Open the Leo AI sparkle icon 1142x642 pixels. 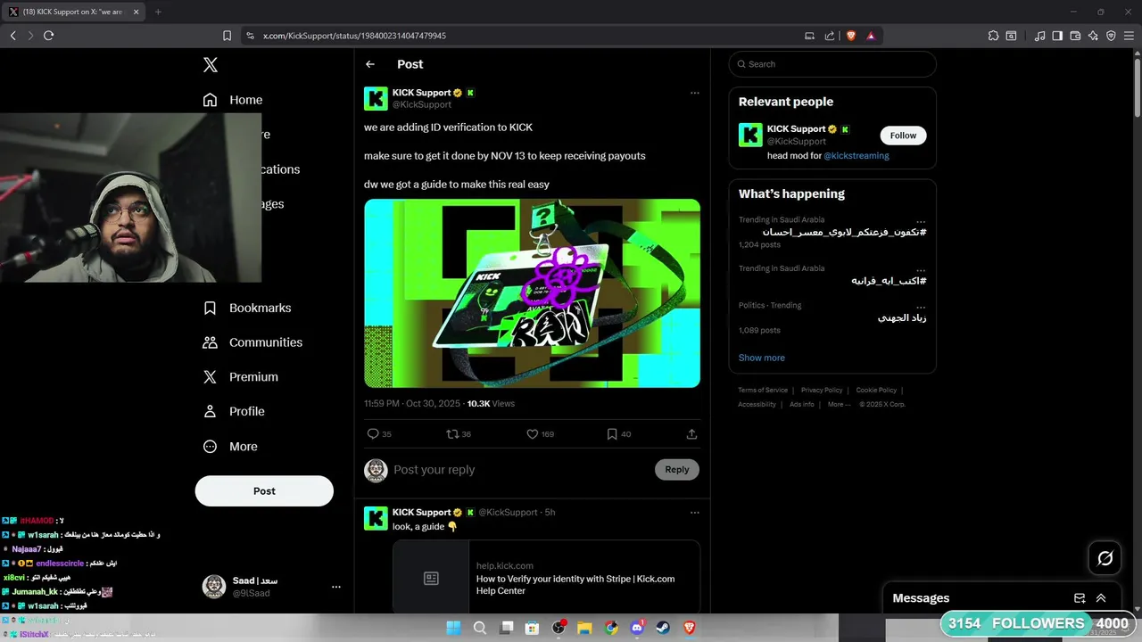point(1093,36)
